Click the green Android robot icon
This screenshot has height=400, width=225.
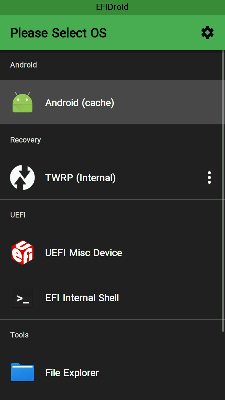(x=22, y=102)
